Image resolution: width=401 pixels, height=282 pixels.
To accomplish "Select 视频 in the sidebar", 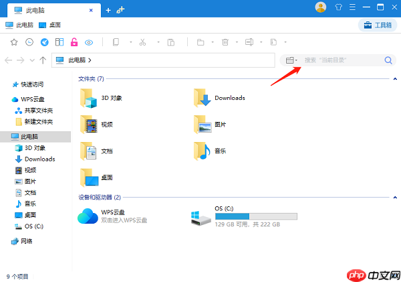I will 25,170.
